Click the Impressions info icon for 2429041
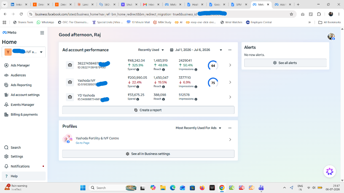This screenshot has width=344, height=193. point(196,70)
